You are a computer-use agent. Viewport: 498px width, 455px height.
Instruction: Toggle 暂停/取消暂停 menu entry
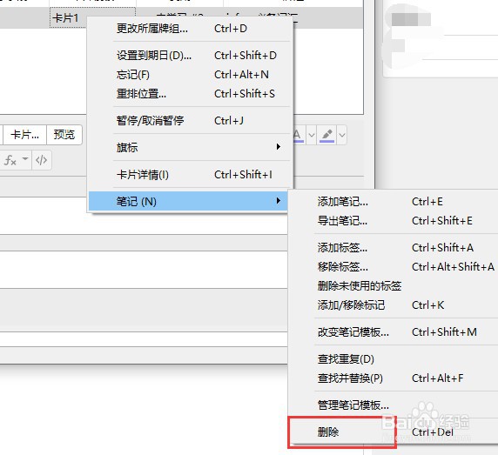pyautogui.click(x=190, y=121)
